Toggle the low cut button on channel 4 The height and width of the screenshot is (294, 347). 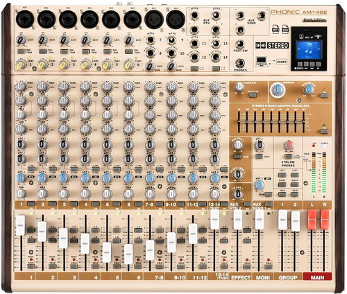[86, 51]
